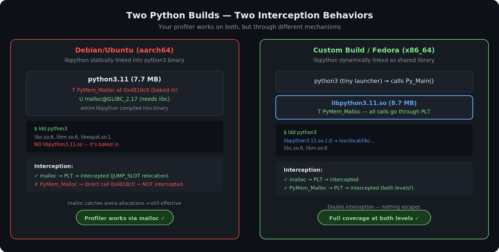Click the 'Full coverage at both levels' button
This screenshot has height=252, width=499.
[x=374, y=218]
